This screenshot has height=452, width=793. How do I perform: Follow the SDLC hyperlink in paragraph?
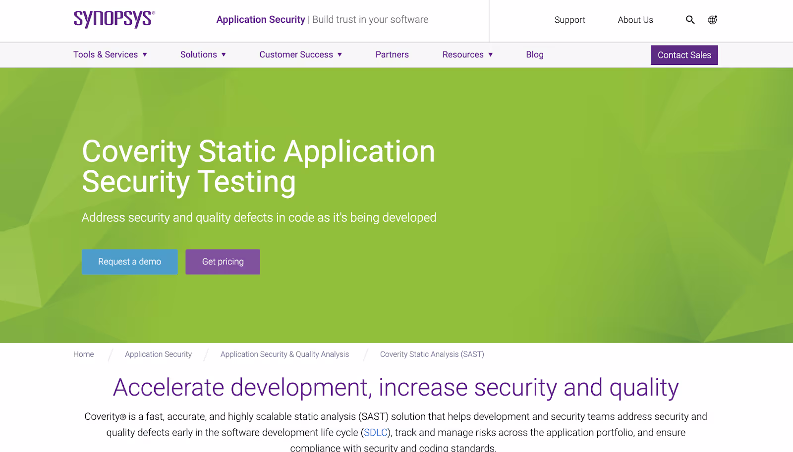pyautogui.click(x=375, y=433)
